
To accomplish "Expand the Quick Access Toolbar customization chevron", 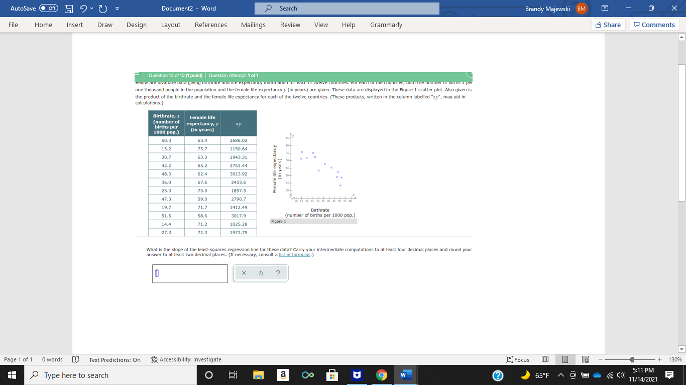I will coord(118,8).
